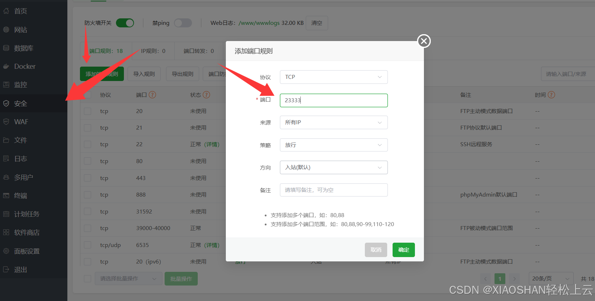Click the 软件商店 app store icon in sidebar
The image size is (595, 301).
[x=6, y=232]
